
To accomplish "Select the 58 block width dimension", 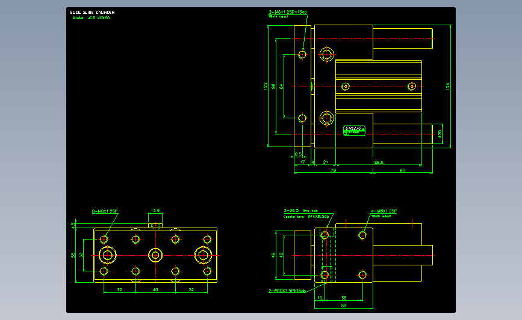I will pos(344,306).
